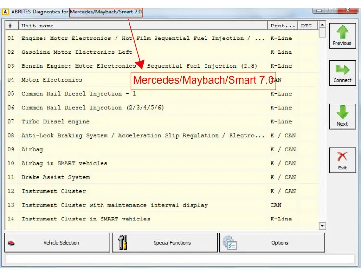Click the ABRITES 'A' title bar icon
361x272 pixels.
(x=5, y=12)
